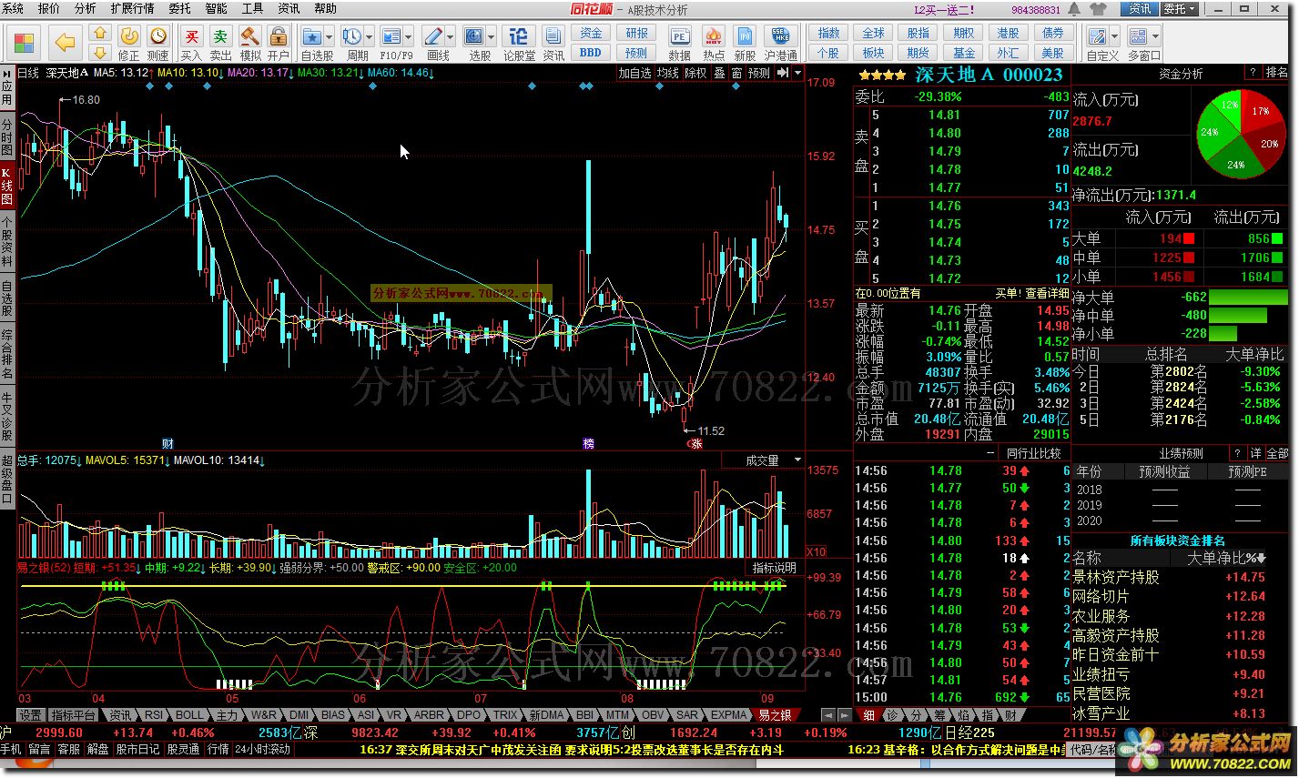Viewport: 1299px width, 778px height.
Task: Go back with the yellow left arrow
Action: click(65, 43)
